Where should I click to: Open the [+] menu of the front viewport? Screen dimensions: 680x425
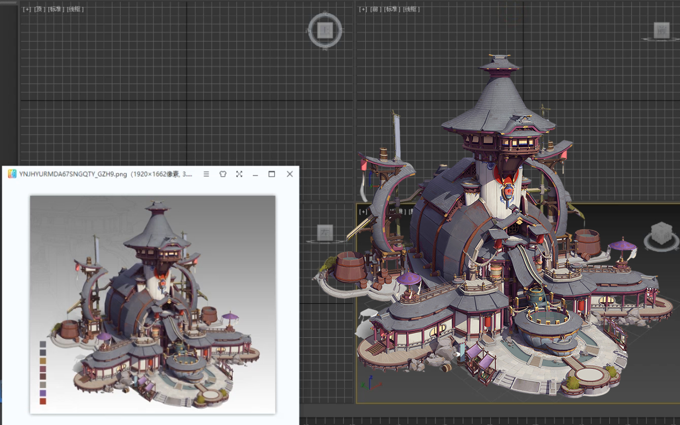(363, 9)
